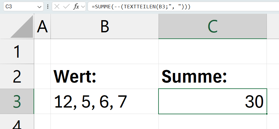279x129 pixels.
Task: Select the "Summe:" label cell
Action: (213, 77)
